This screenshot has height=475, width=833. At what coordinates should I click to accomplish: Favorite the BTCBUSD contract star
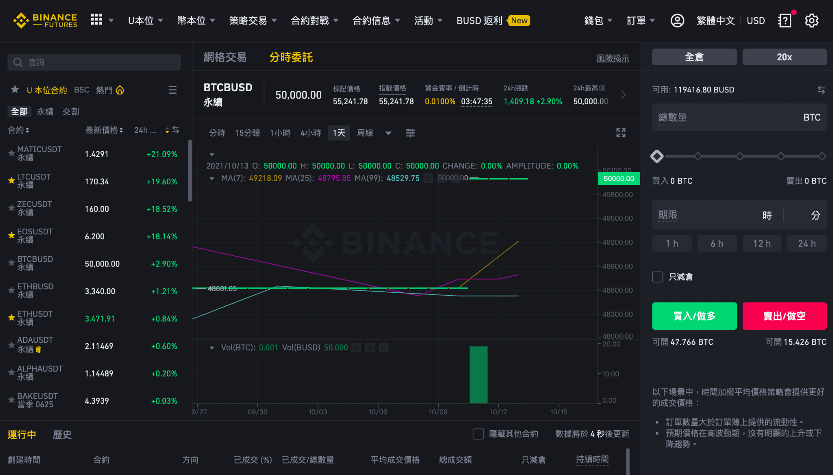point(11,263)
